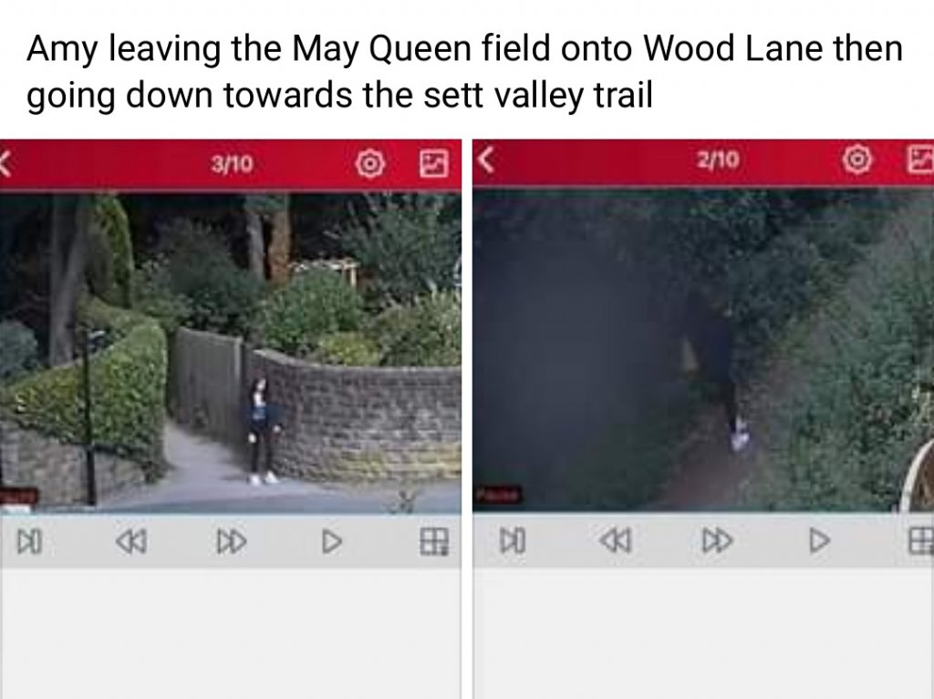Image resolution: width=934 pixels, height=699 pixels.
Task: Rewind the right camera video
Action: (616, 540)
